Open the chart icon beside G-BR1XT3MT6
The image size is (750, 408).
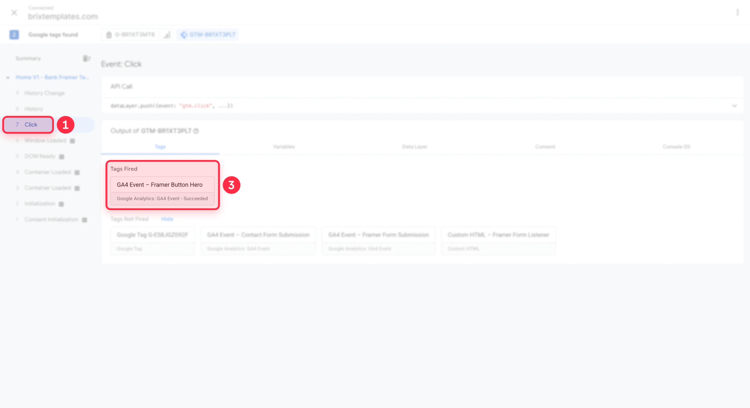167,35
